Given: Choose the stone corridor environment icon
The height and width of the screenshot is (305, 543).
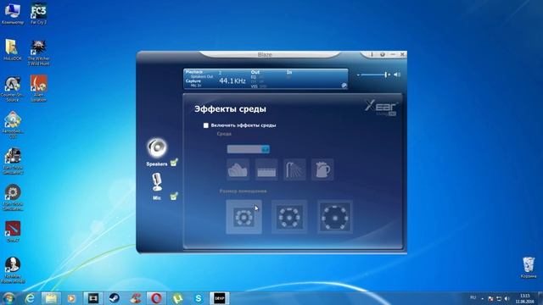Looking at the screenshot, I should tap(266, 169).
